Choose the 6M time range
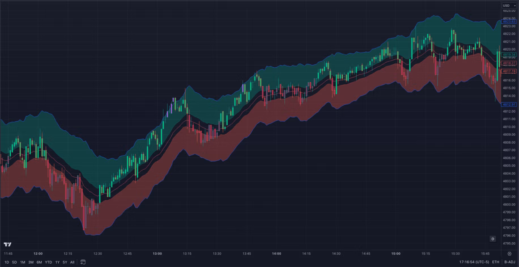 click(x=39, y=262)
